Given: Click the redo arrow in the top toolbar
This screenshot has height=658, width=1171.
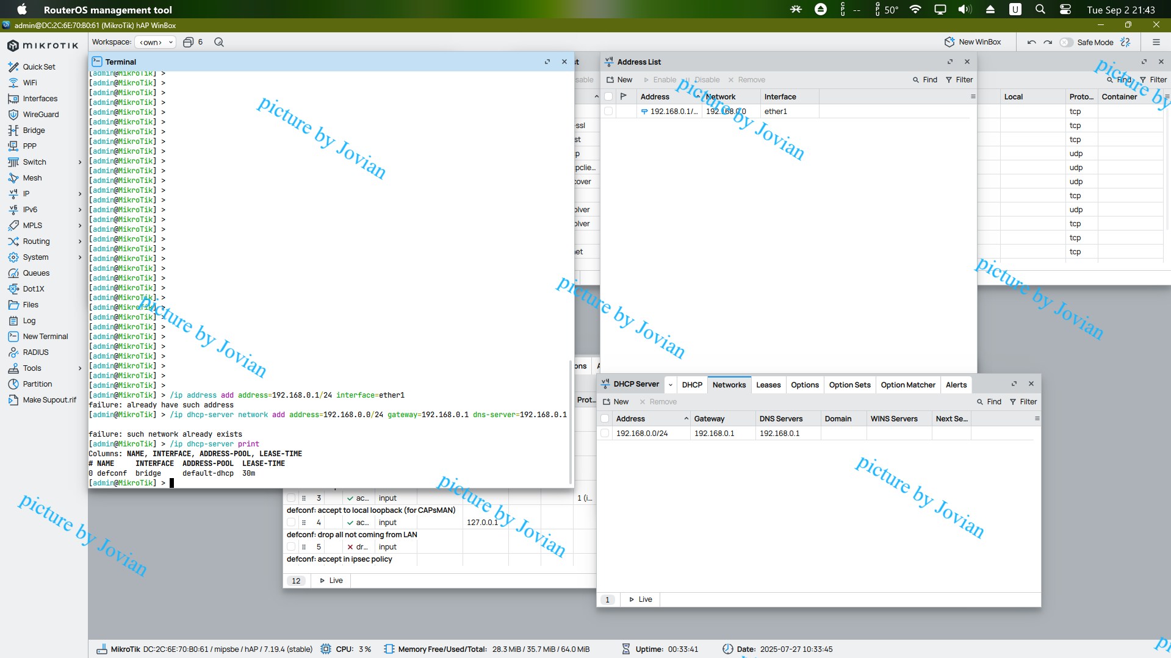Looking at the screenshot, I should coord(1048,42).
